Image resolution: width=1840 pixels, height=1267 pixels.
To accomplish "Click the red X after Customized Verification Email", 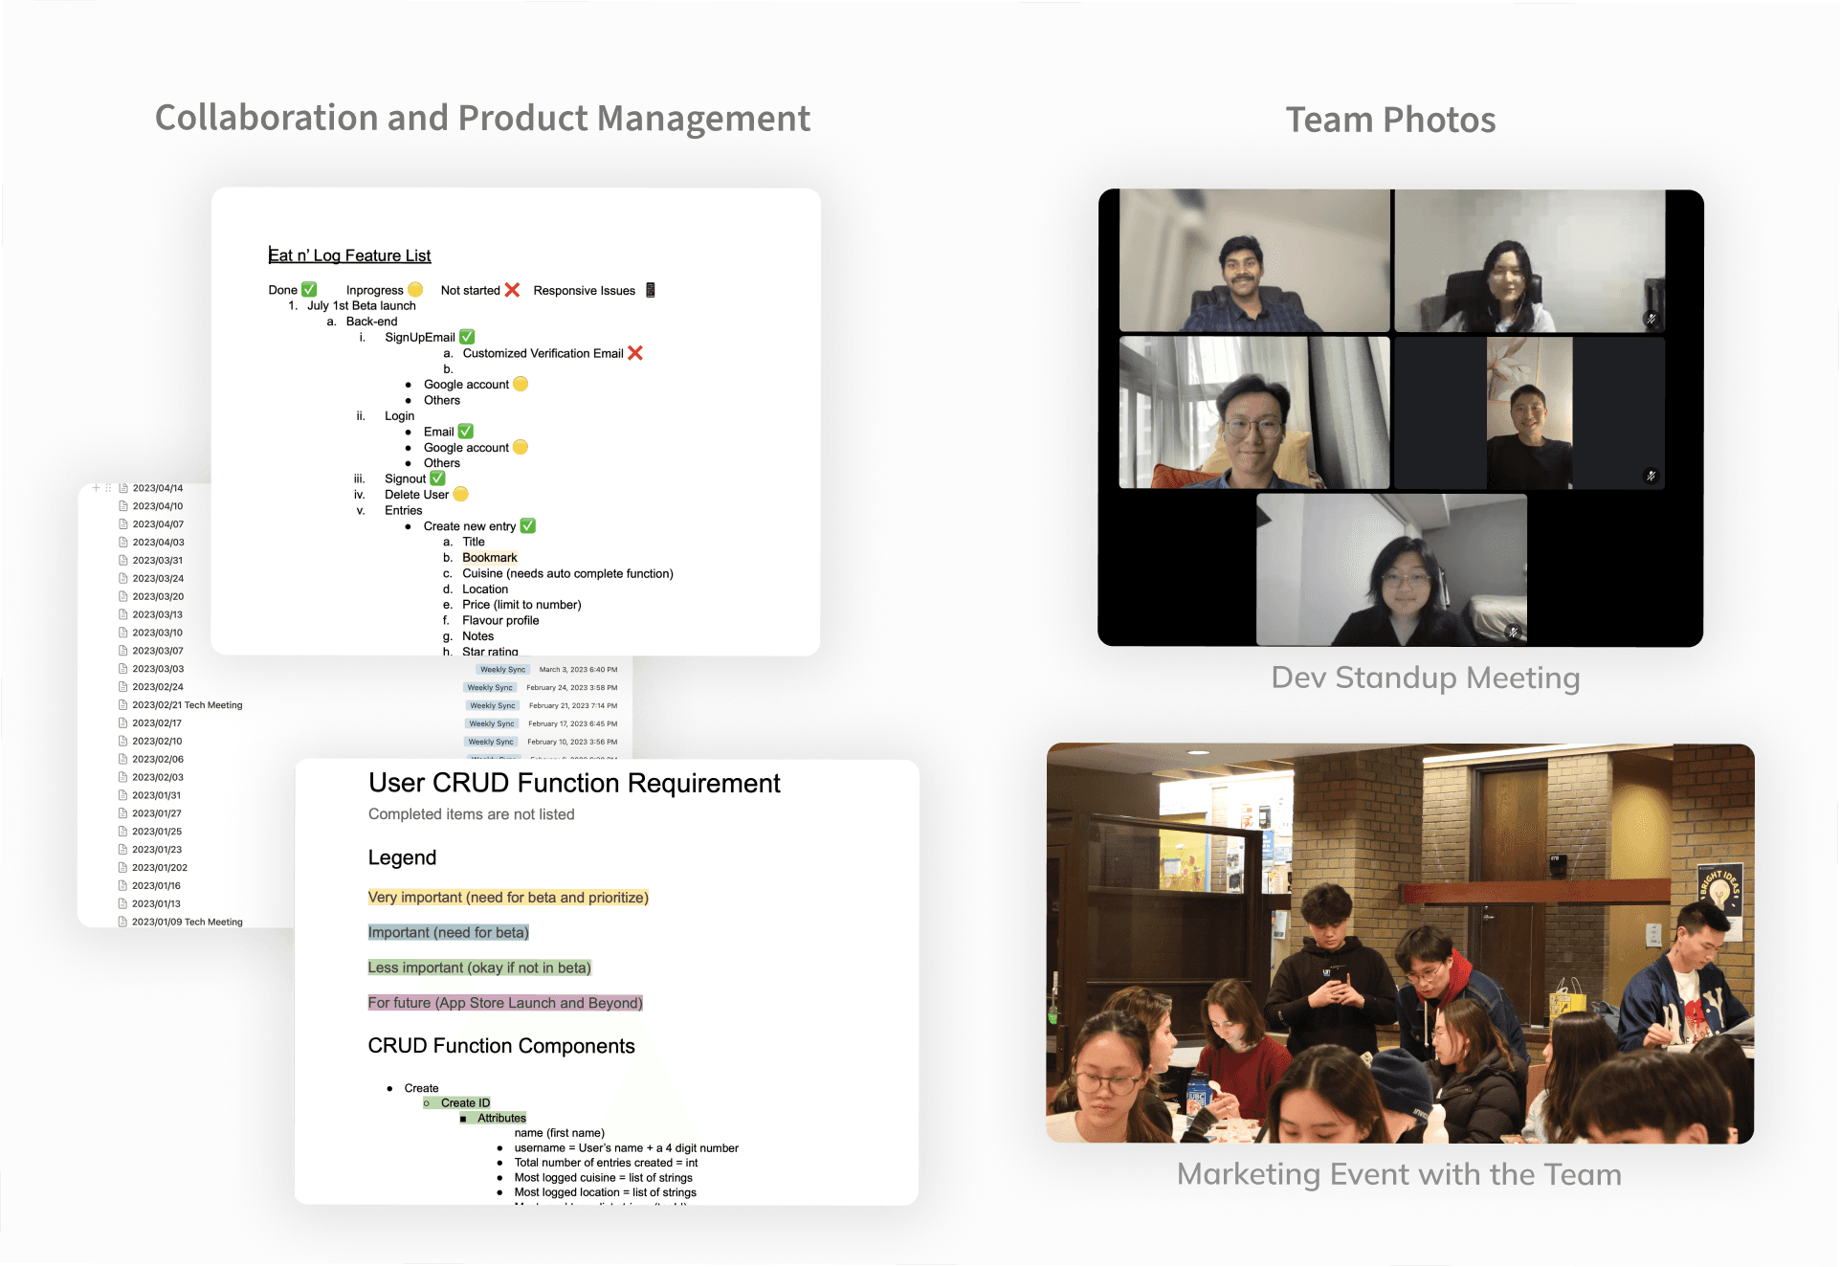I will [x=635, y=353].
